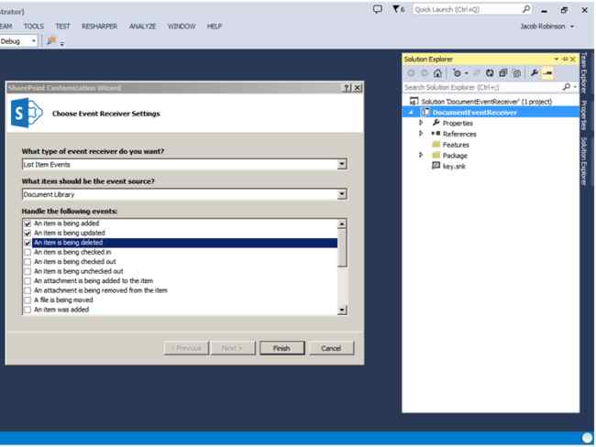596x447 pixels.
Task: Open Solution Explorer window position dropdown arrow
Action: 557,60
